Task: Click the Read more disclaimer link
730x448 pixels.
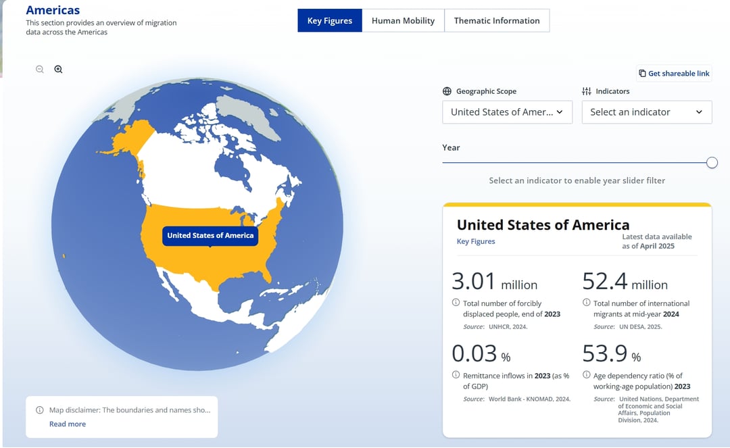Action: 67,424
